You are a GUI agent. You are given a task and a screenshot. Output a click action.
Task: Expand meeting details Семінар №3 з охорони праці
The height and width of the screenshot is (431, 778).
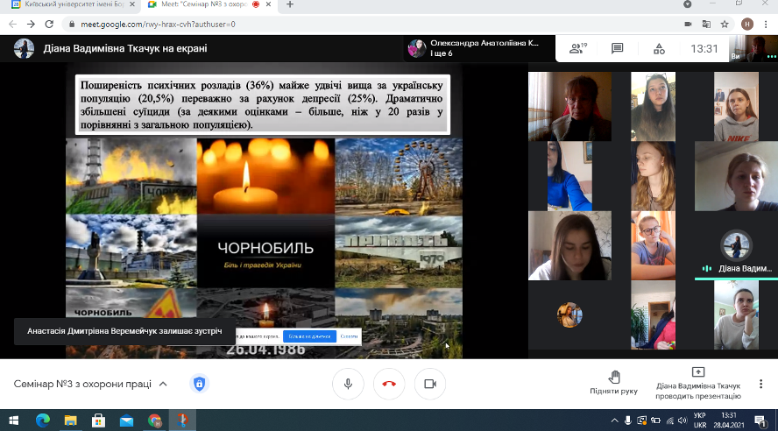tap(90, 384)
